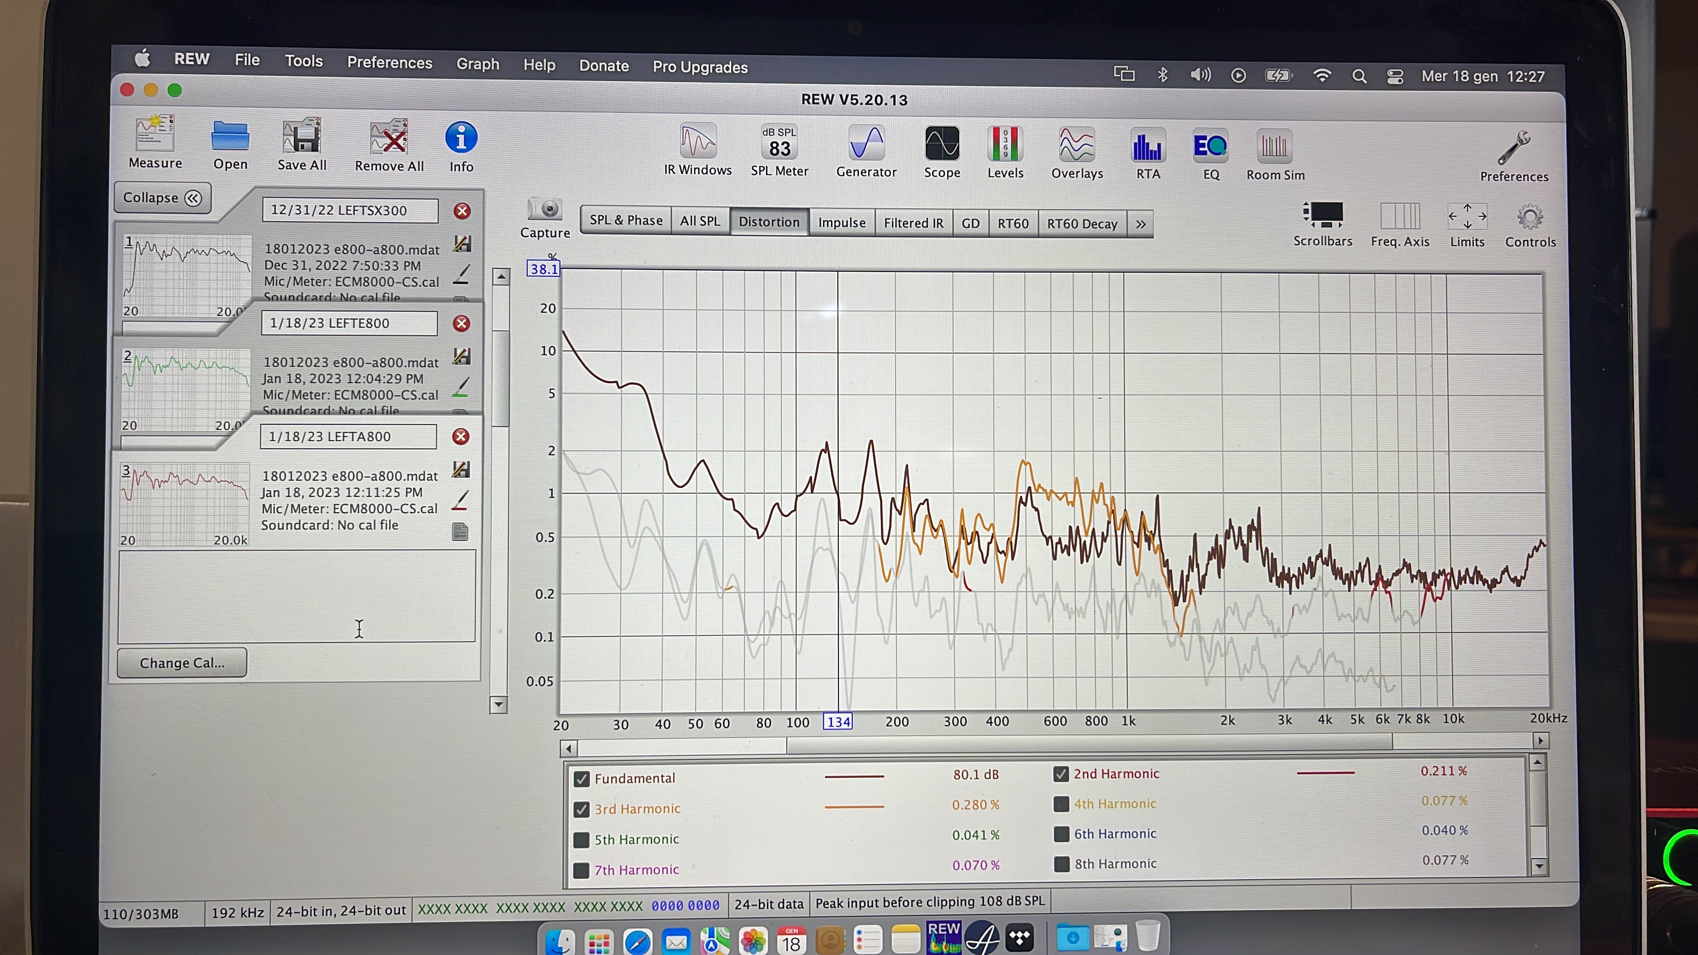Switch to All SPL tab
The width and height of the screenshot is (1698, 955).
700,222
